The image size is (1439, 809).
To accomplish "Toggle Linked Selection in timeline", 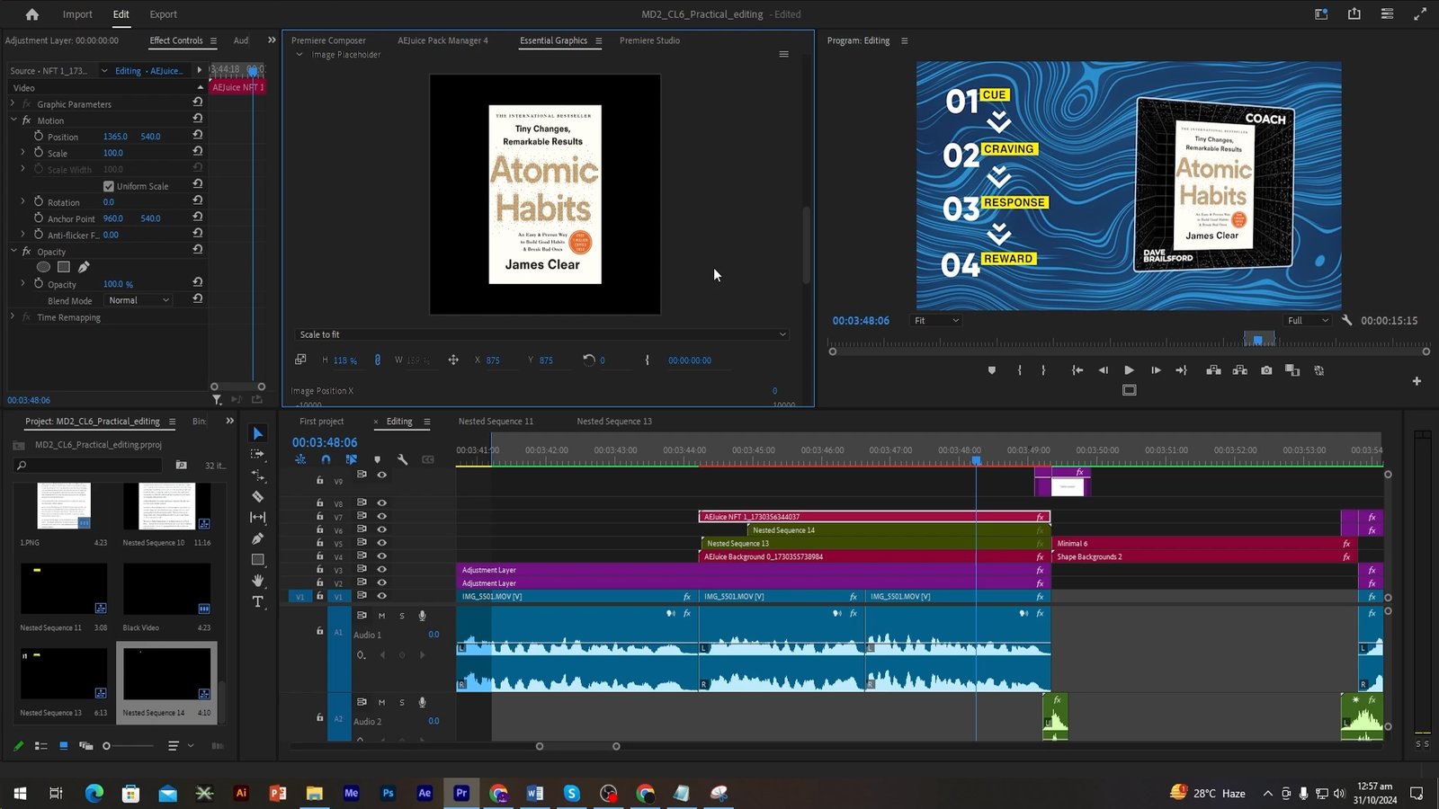I will (x=351, y=459).
